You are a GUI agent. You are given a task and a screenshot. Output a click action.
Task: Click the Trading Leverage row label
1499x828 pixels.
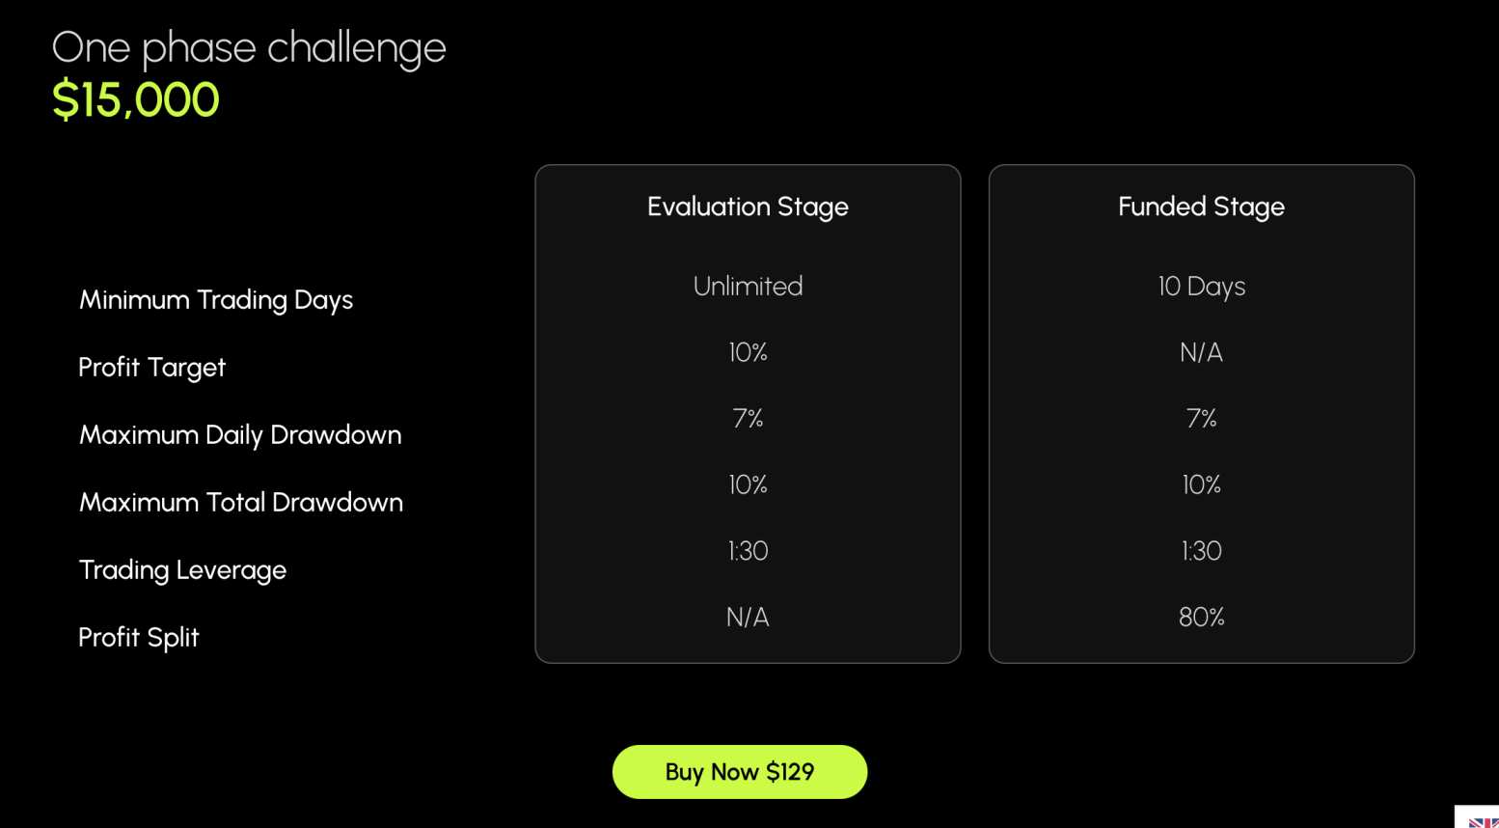point(182,570)
